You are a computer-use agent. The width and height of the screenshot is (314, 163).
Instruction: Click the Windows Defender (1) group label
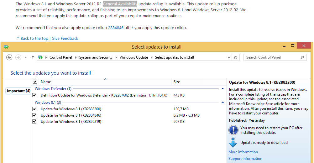coord(53,89)
